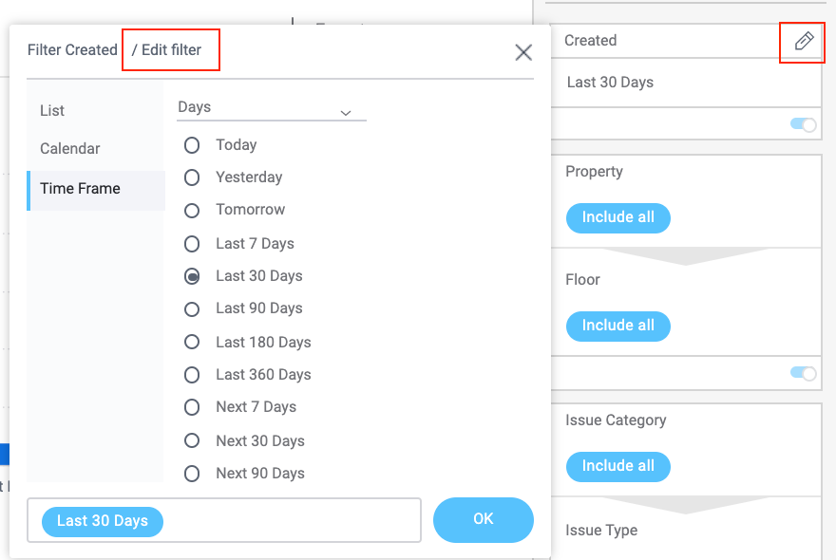Viewport: 836px width, 560px height.
Task: Click Include all under Property
Action: tap(617, 217)
